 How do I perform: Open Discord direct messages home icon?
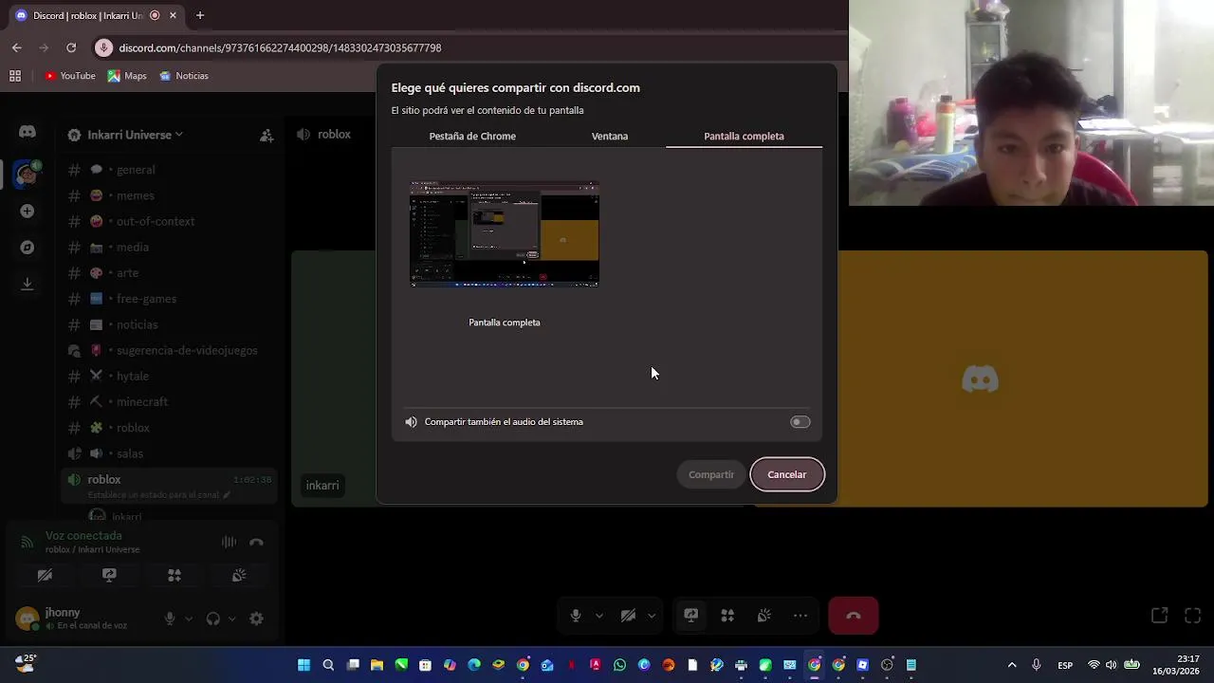[27, 133]
